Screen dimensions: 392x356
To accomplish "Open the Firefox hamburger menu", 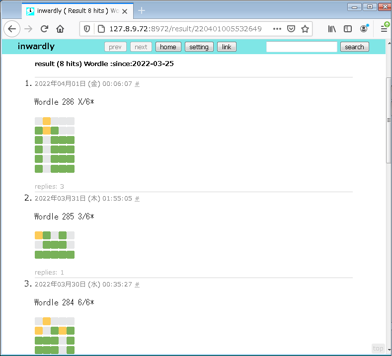I will click(384, 28).
